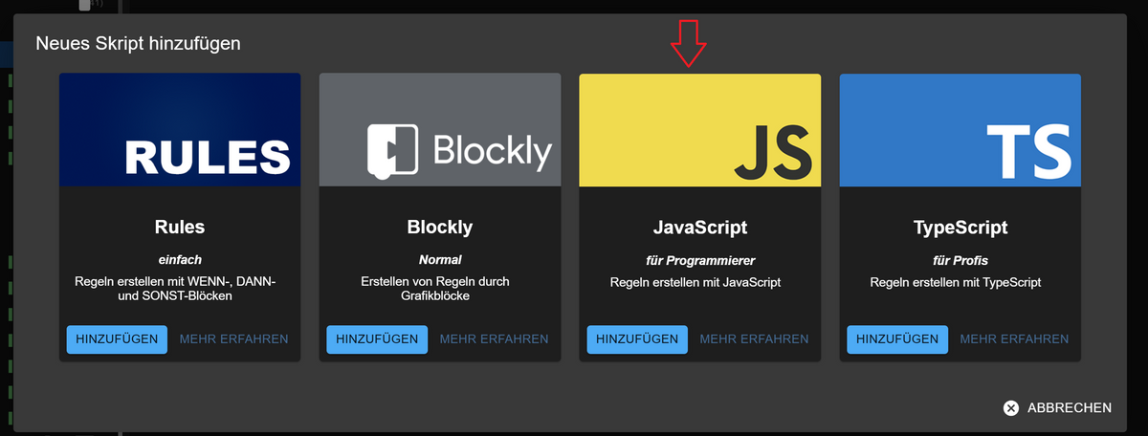The height and width of the screenshot is (436, 1148).
Task: Select the TypeScript card title
Action: pos(960,228)
